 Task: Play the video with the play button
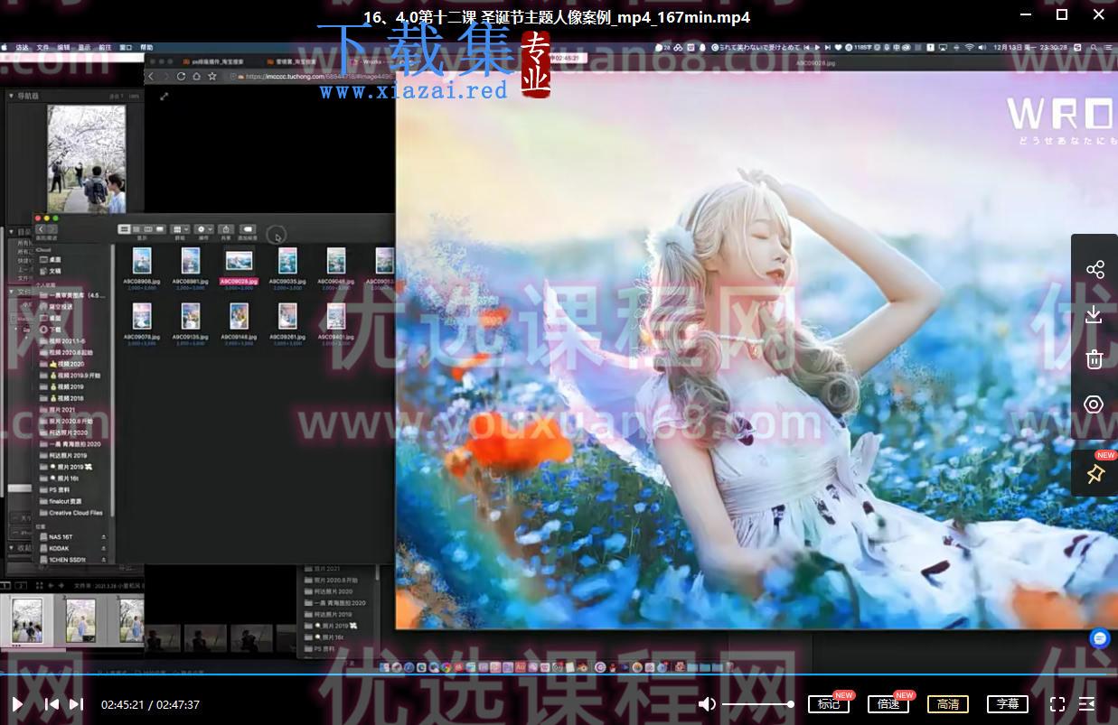[17, 704]
